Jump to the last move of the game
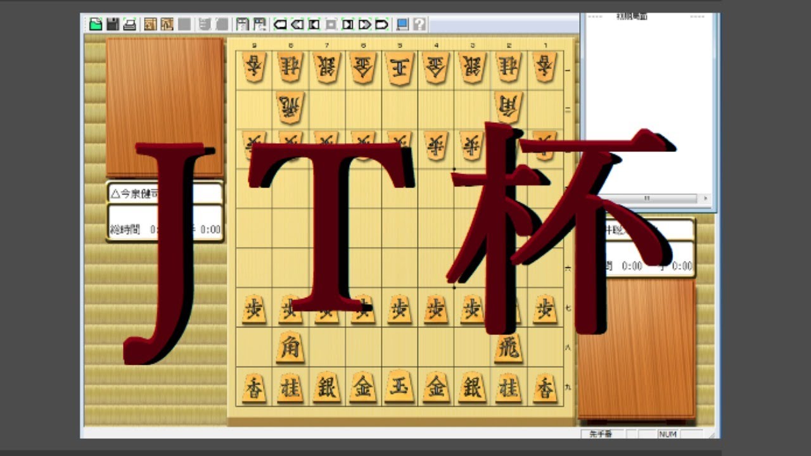Screen dimensions: 811x456 [381, 25]
